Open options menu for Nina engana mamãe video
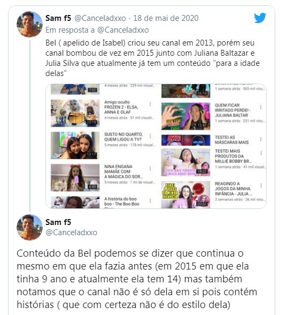The image size is (295, 315). 150,169
